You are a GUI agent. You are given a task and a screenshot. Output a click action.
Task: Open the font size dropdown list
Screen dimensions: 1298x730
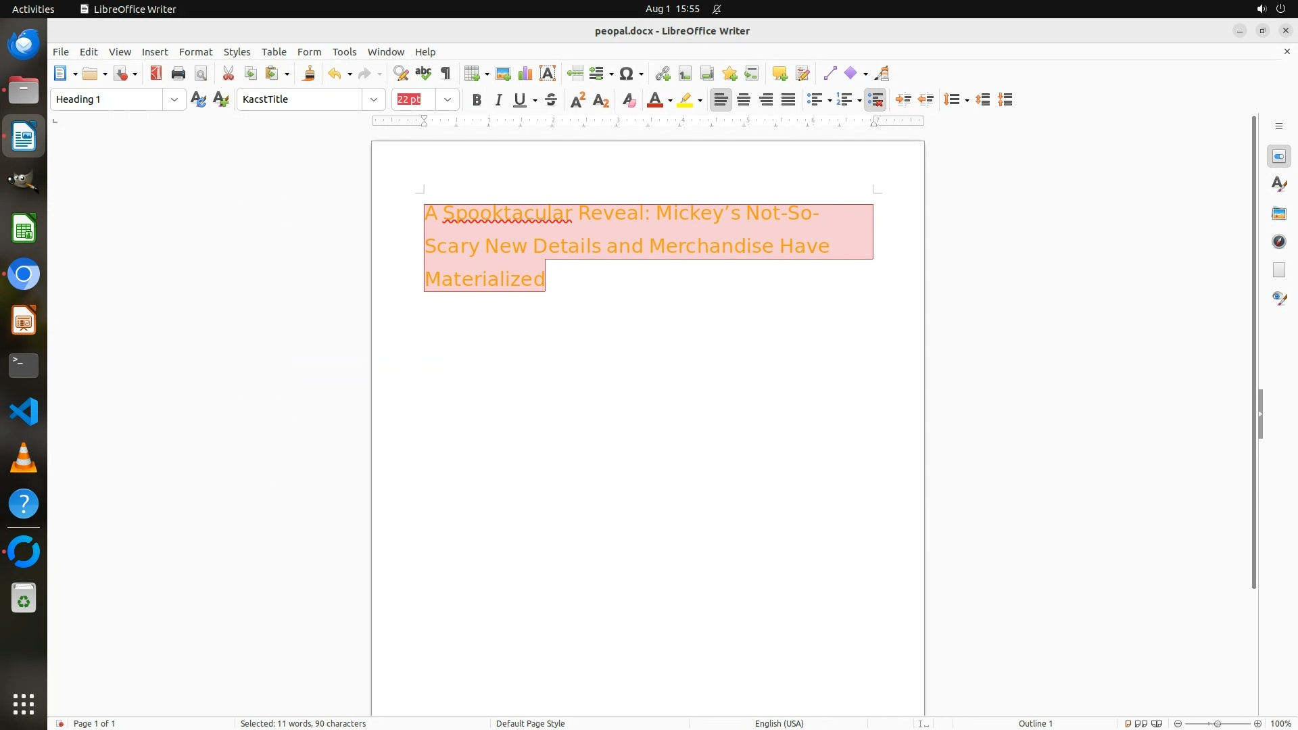coord(448,99)
